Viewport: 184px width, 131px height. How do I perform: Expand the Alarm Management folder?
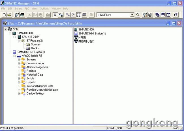pos(19,67)
